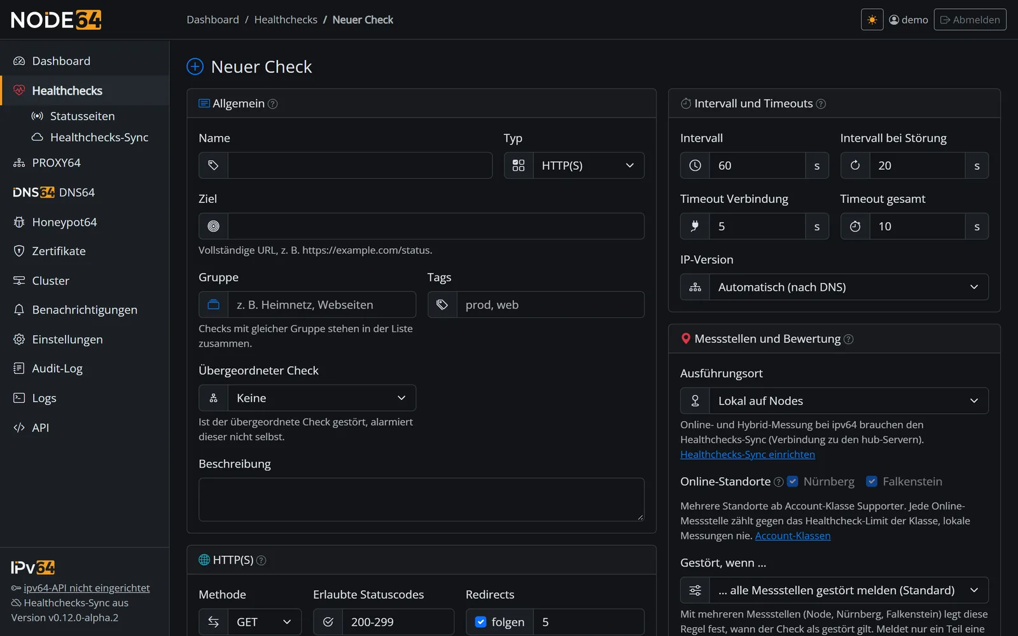Click the Abmelden button
This screenshot has height=636, width=1018.
(970, 20)
